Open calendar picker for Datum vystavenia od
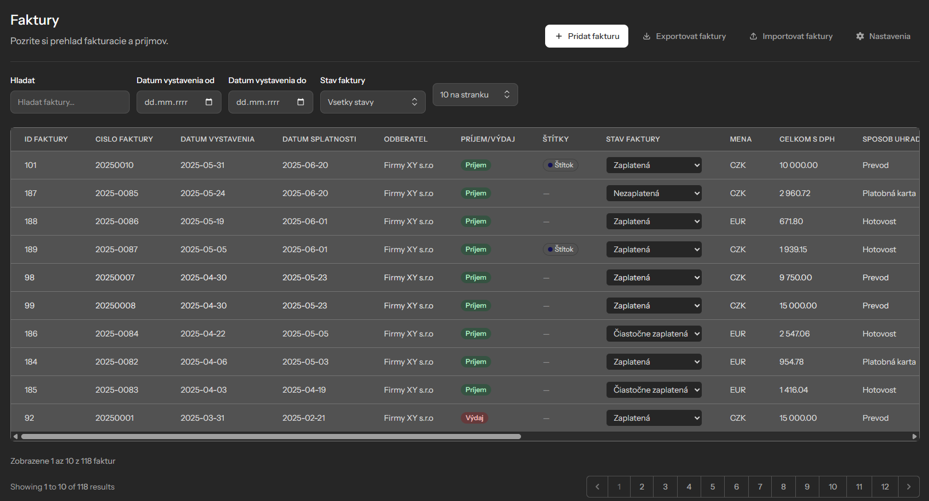 point(209,102)
